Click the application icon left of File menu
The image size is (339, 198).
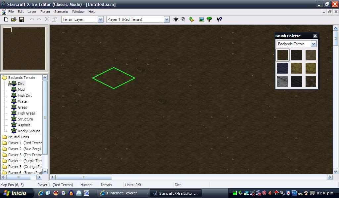(x=4, y=12)
